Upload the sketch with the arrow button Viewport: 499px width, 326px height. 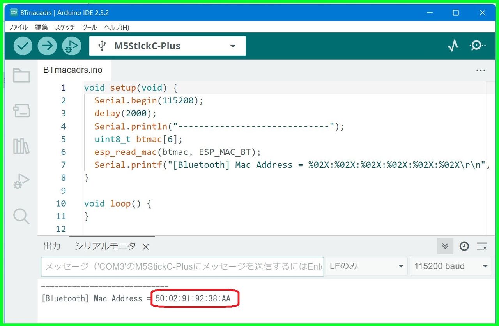pyautogui.click(x=47, y=46)
